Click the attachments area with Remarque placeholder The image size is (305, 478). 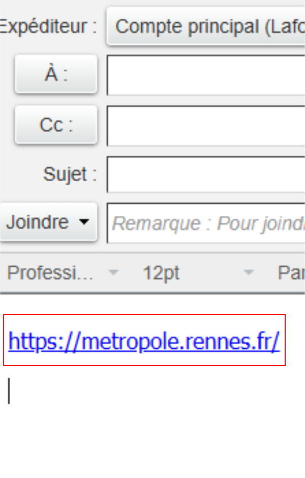(206, 223)
